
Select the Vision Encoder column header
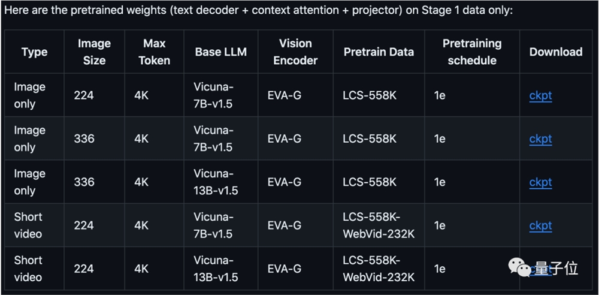295,52
